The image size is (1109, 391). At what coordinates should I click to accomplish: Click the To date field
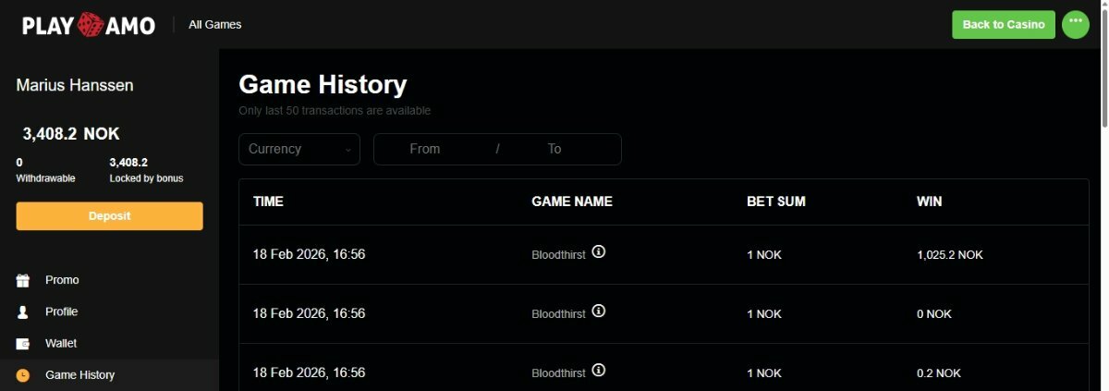pyautogui.click(x=554, y=149)
